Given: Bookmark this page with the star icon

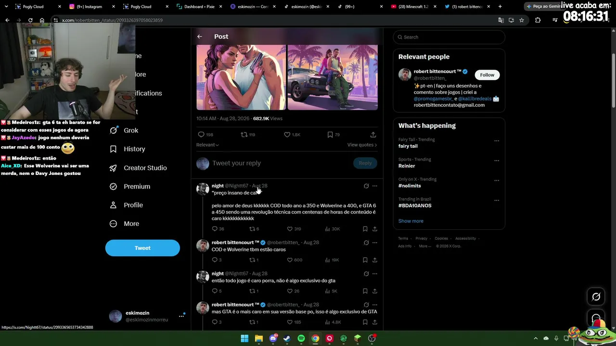Looking at the screenshot, I should (522, 20).
